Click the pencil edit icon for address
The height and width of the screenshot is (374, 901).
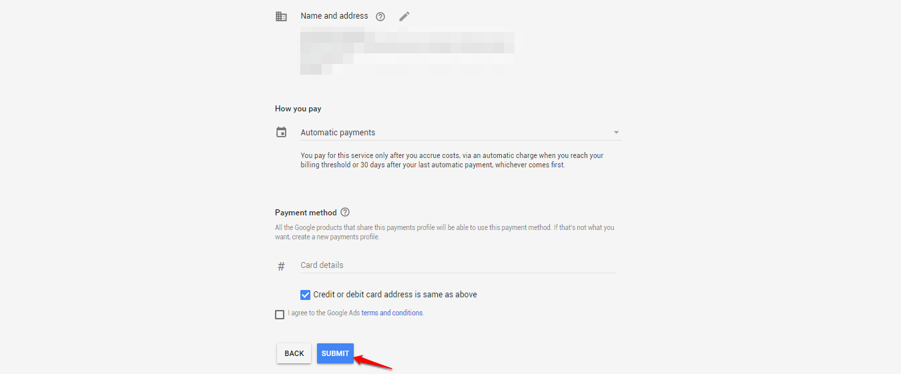404,16
